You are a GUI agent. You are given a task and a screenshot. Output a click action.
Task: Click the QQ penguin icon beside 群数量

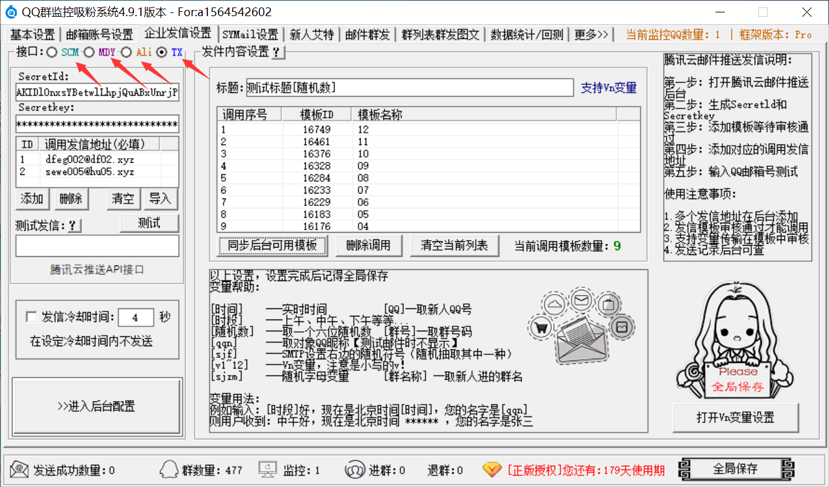(x=169, y=470)
